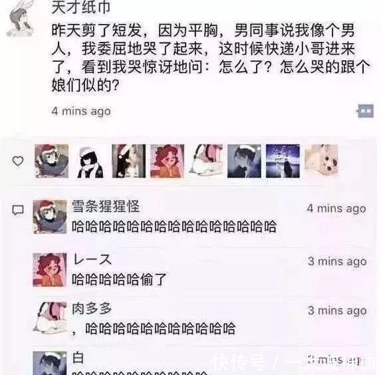Select the username レース
The width and height of the screenshot is (381, 375).
92,259
